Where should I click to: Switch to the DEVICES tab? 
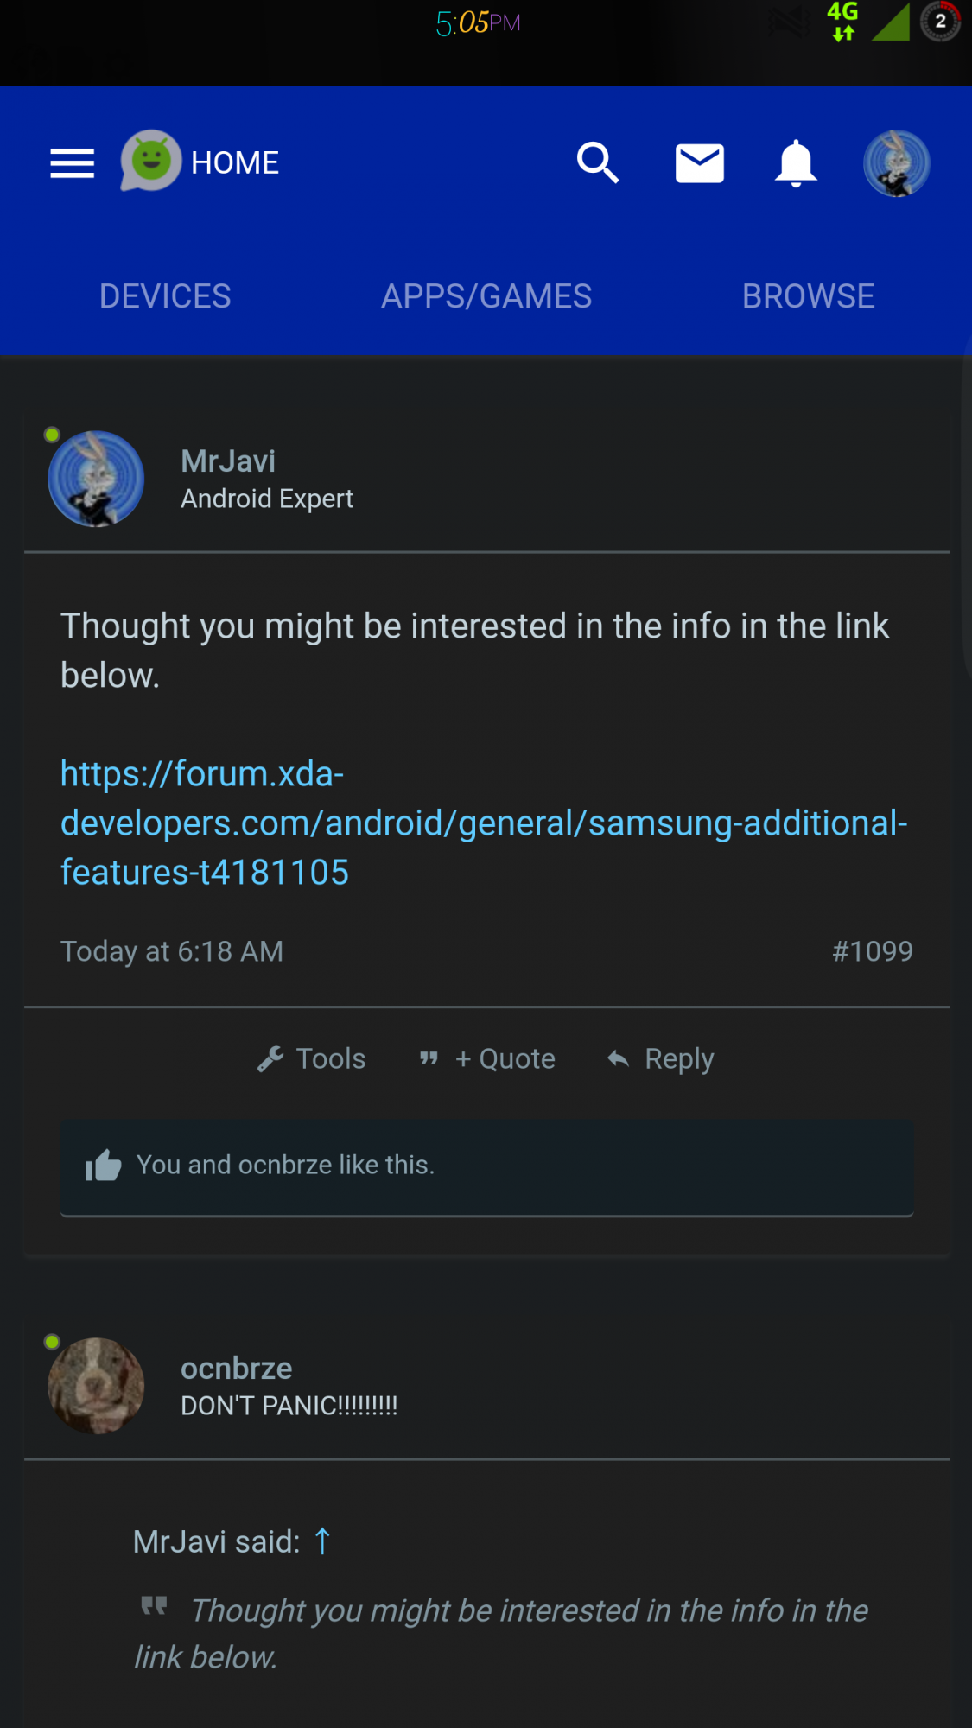(x=165, y=296)
